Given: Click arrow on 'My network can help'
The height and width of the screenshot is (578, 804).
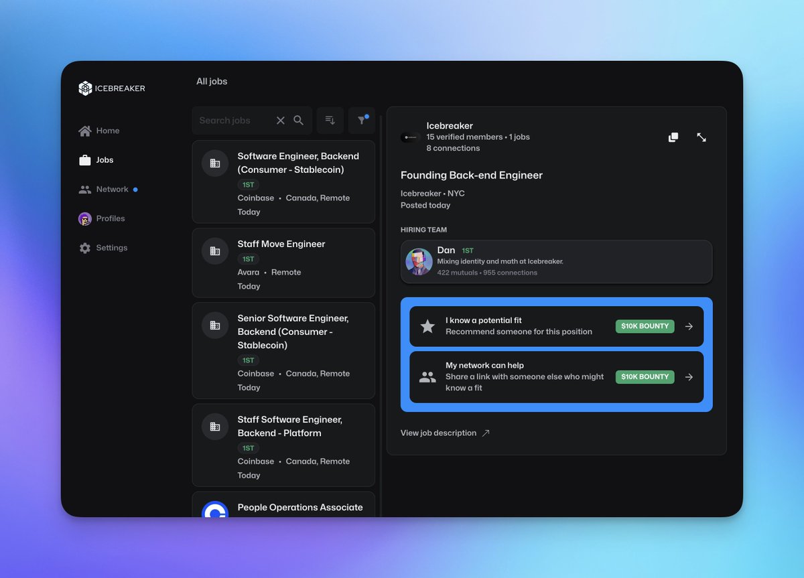Looking at the screenshot, I should [689, 377].
